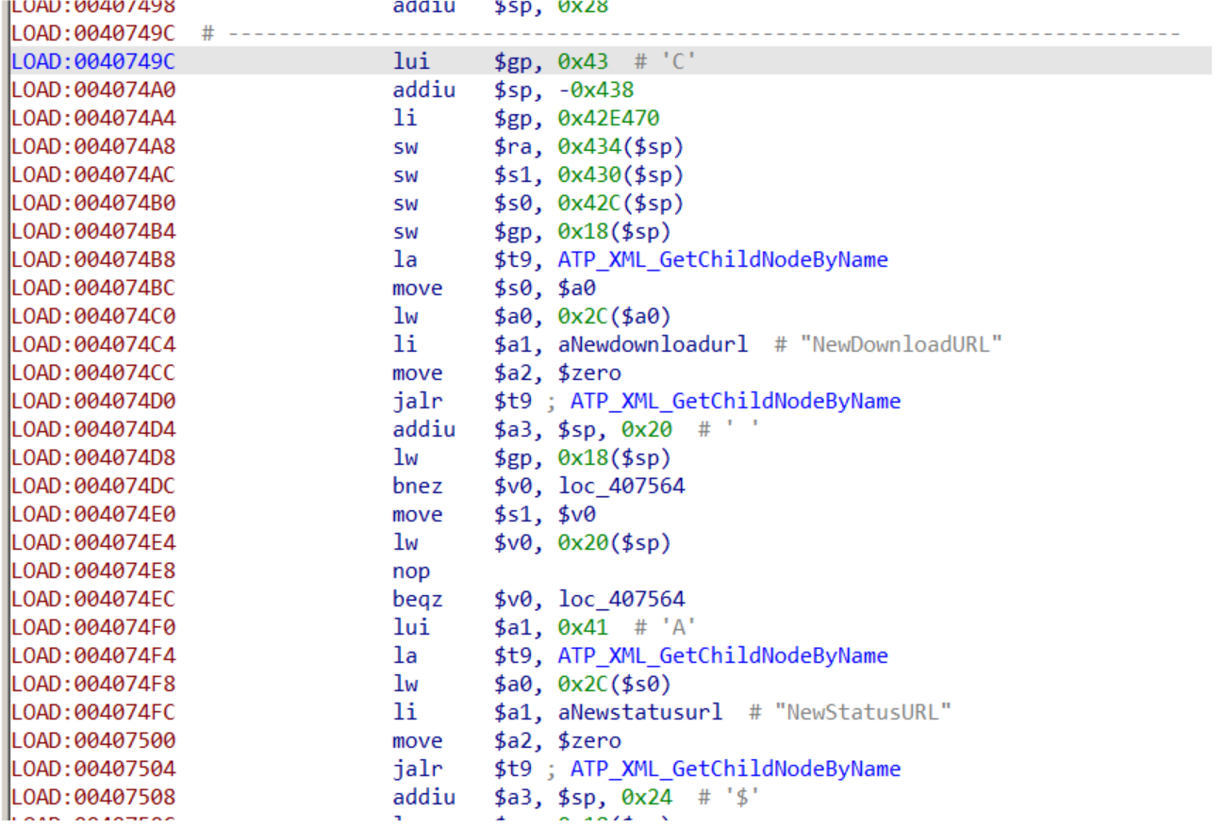This screenshot has height=828, width=1224.
Task: Click address LOAD:004074E8
Action: 93,571
